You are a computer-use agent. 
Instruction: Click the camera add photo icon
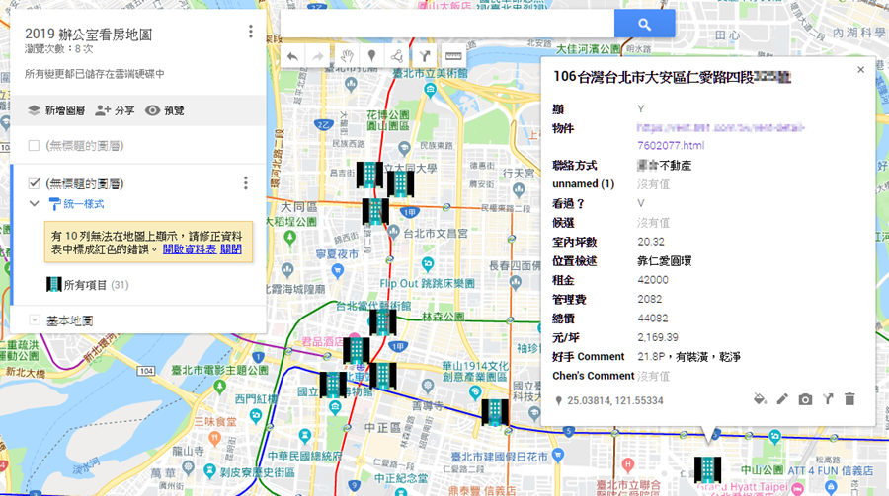click(805, 399)
